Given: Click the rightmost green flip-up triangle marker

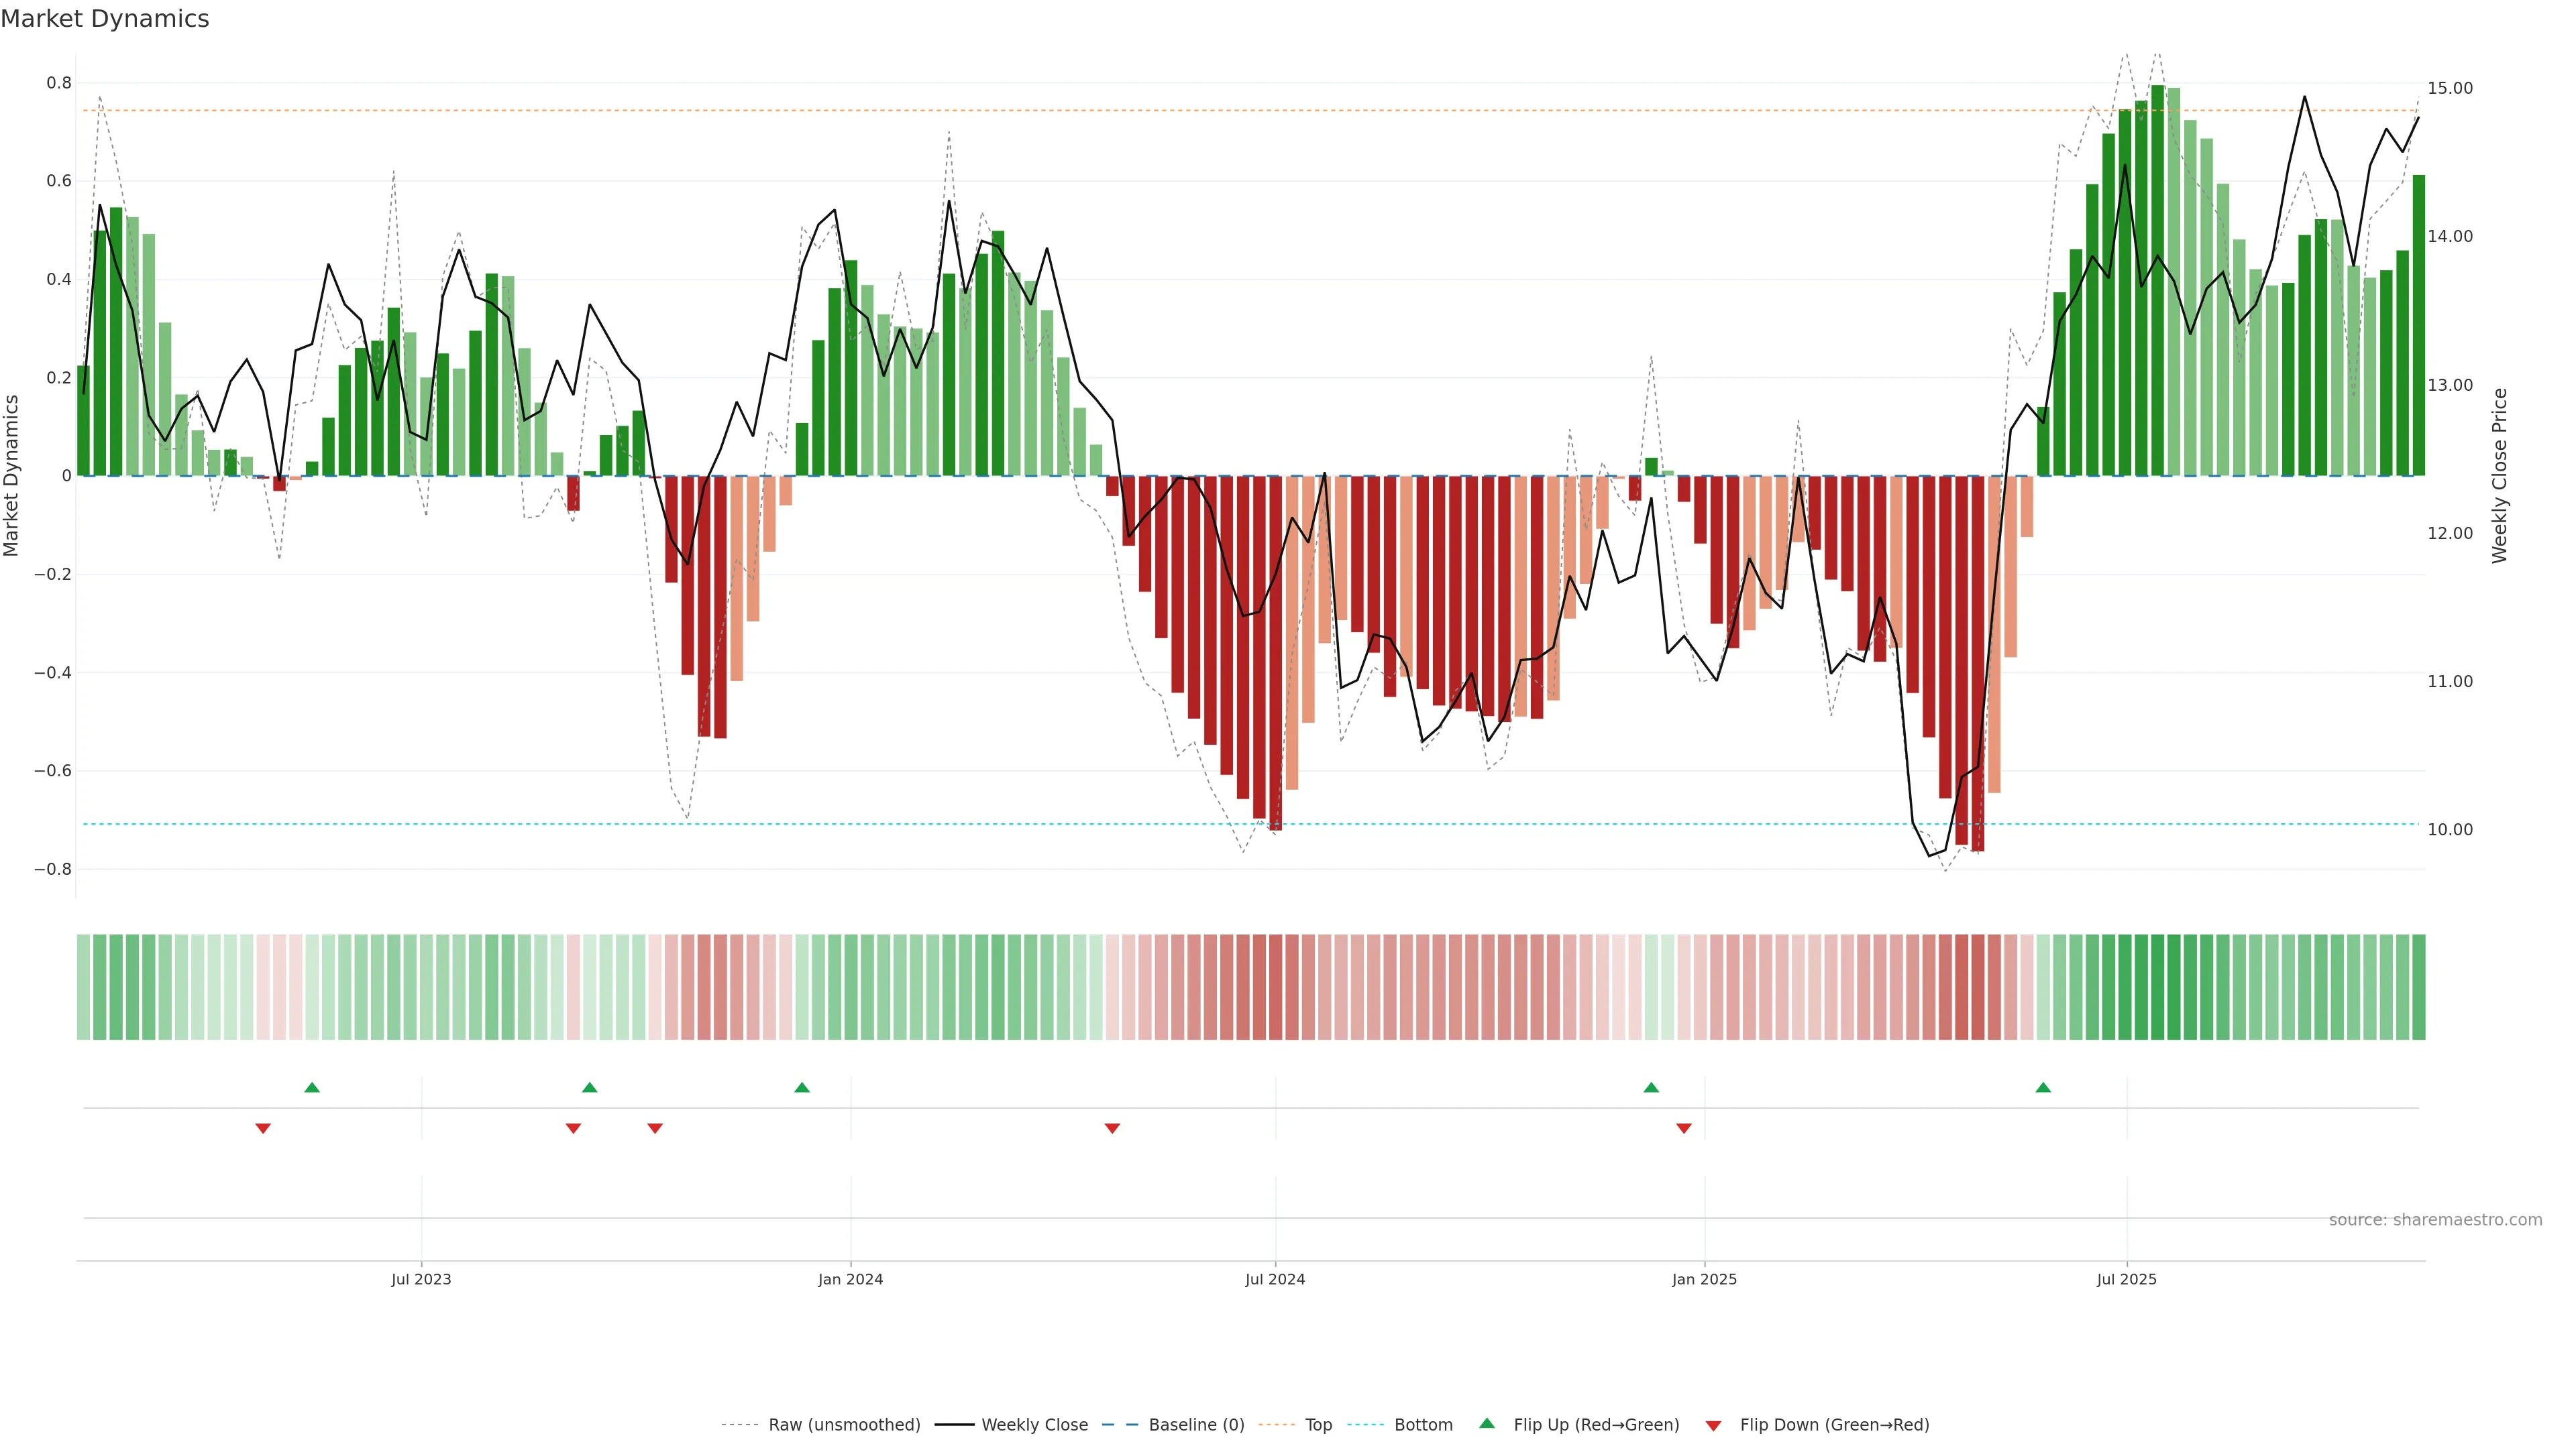Looking at the screenshot, I should click(2043, 1087).
